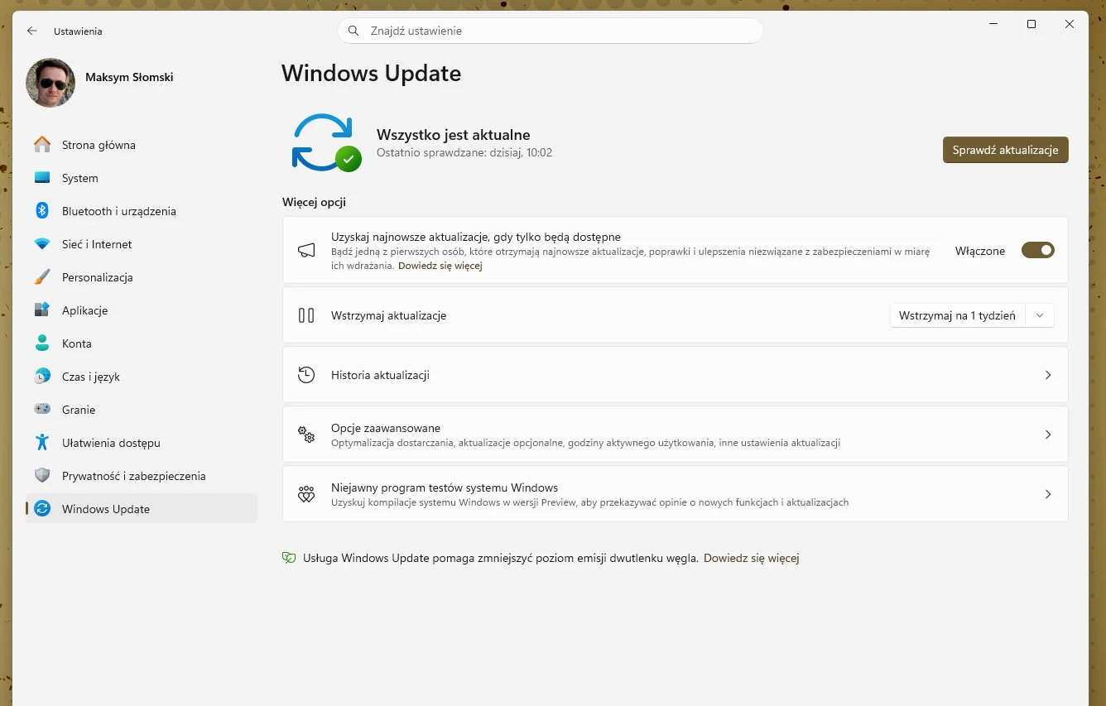
Task: Open Czas i język settings
Action: tap(142, 377)
